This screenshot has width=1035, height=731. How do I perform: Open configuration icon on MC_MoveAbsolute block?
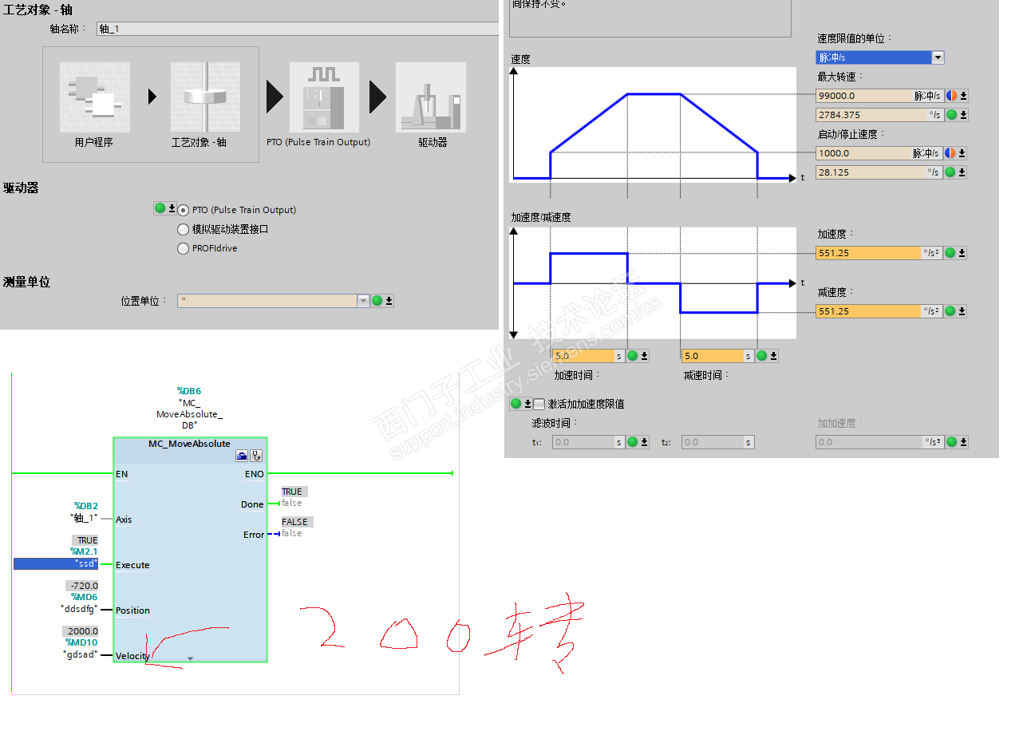pos(242,456)
